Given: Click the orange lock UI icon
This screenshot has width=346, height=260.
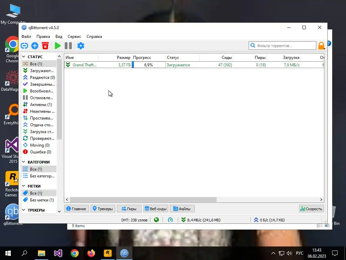Looking at the screenshot, I should (x=321, y=46).
